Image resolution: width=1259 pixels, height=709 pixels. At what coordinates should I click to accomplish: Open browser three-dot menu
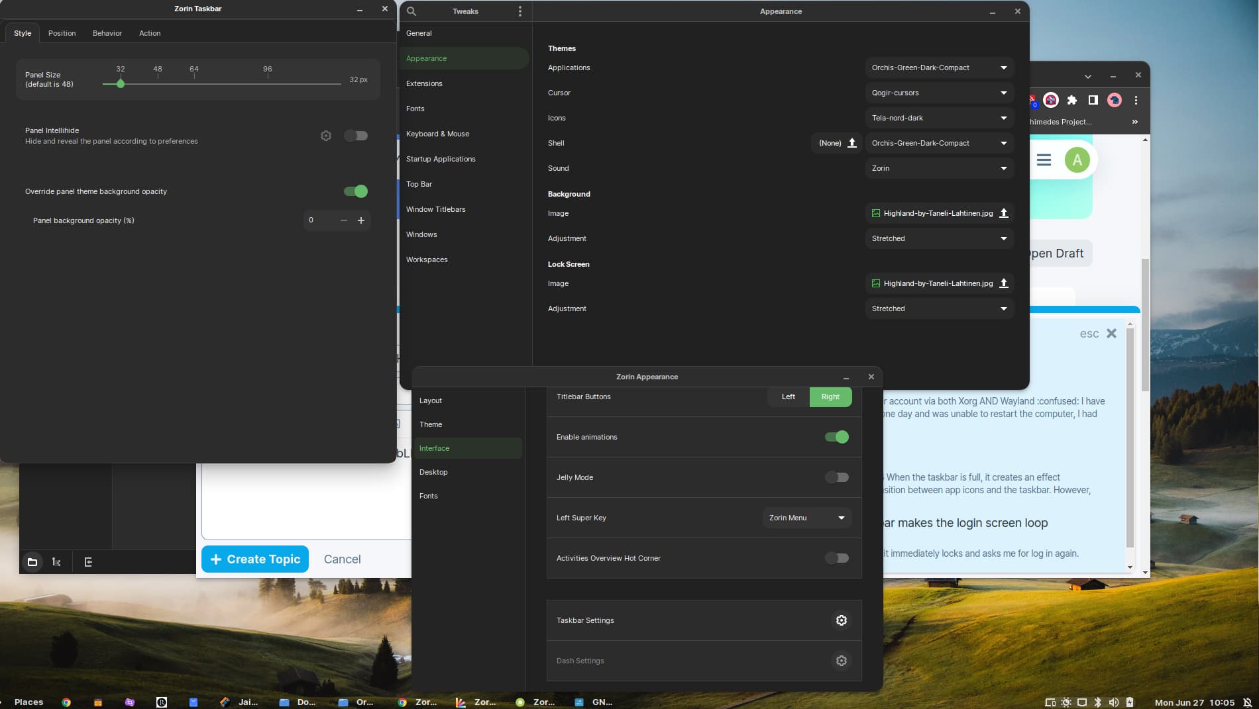pyautogui.click(x=1136, y=100)
